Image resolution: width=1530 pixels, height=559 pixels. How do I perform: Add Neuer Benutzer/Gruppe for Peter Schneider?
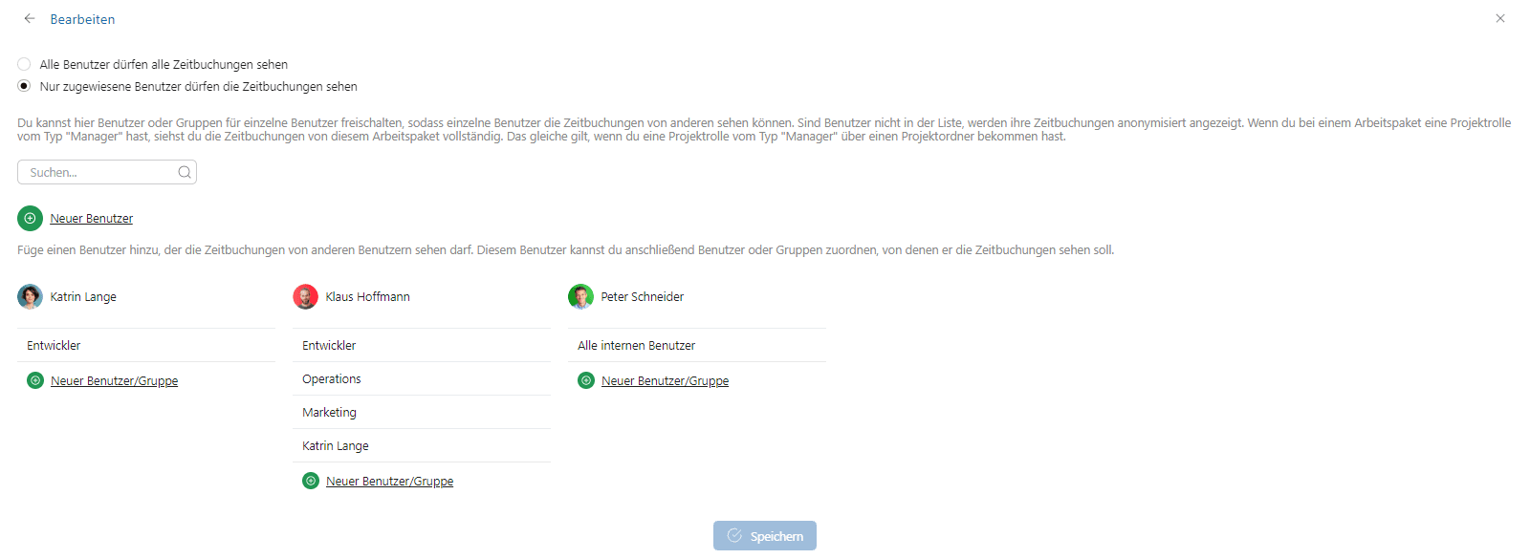665,381
